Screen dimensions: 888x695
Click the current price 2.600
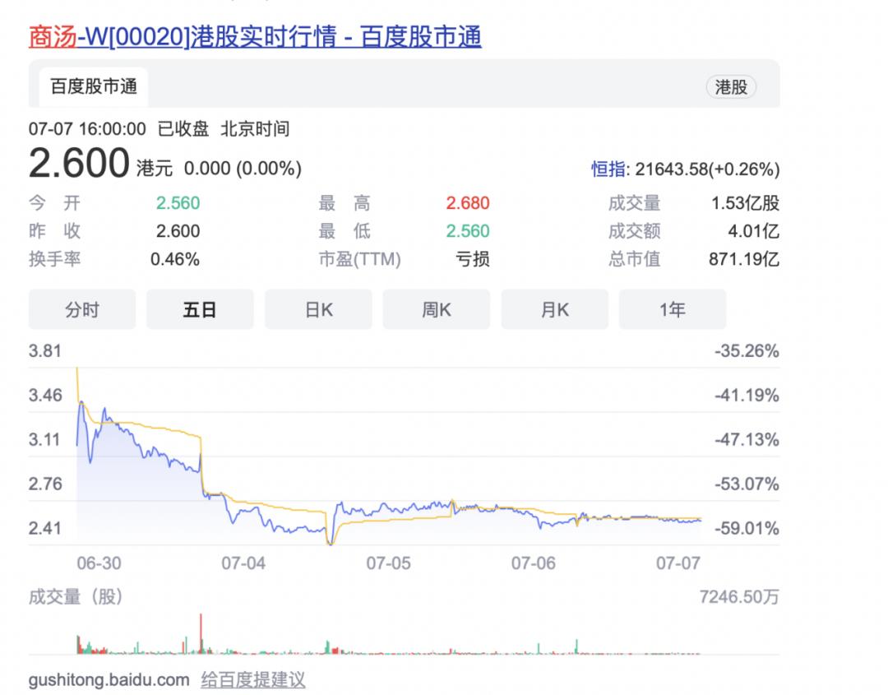coord(79,164)
